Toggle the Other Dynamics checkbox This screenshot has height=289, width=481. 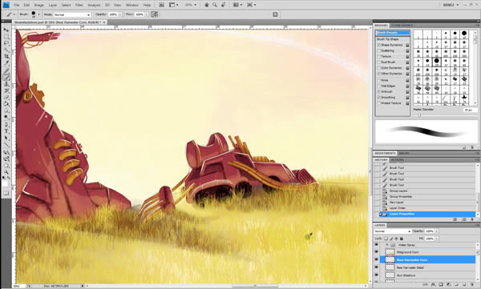pyautogui.click(x=379, y=74)
